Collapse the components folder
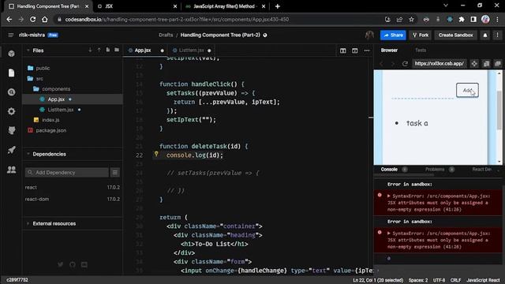 [x=51, y=88]
